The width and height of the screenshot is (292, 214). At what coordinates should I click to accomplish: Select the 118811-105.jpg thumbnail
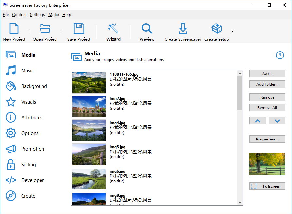[89, 82]
